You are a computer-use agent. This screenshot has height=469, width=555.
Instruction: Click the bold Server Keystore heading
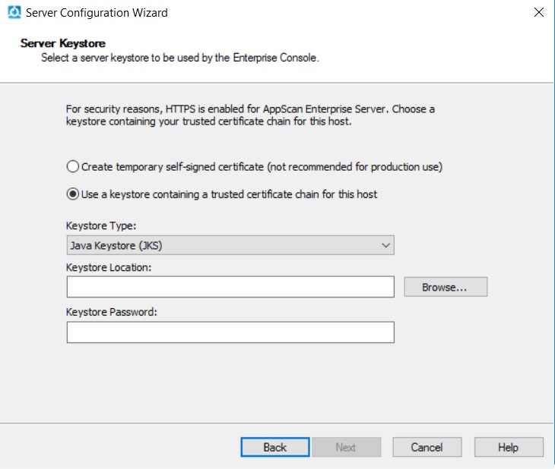point(62,43)
